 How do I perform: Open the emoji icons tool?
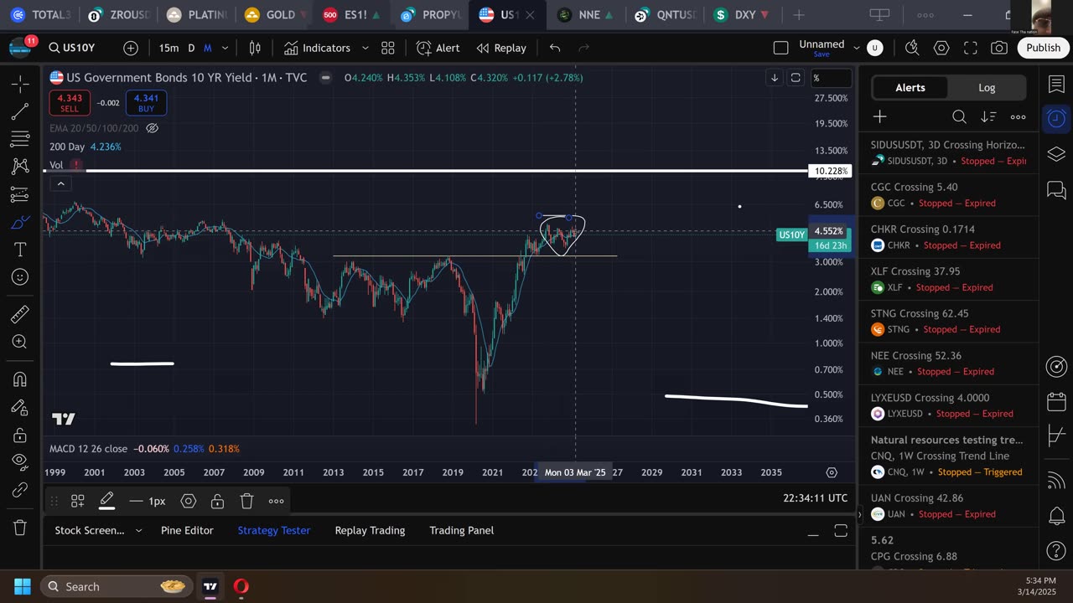(x=20, y=277)
